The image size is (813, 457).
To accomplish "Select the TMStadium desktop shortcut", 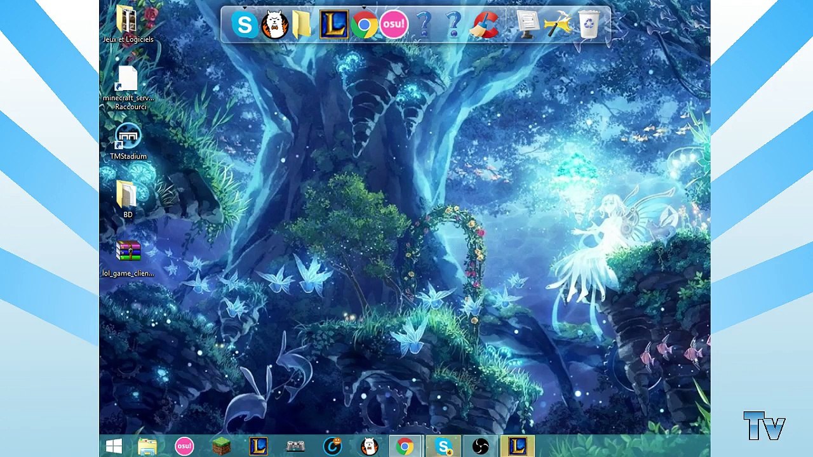I will (x=128, y=142).
